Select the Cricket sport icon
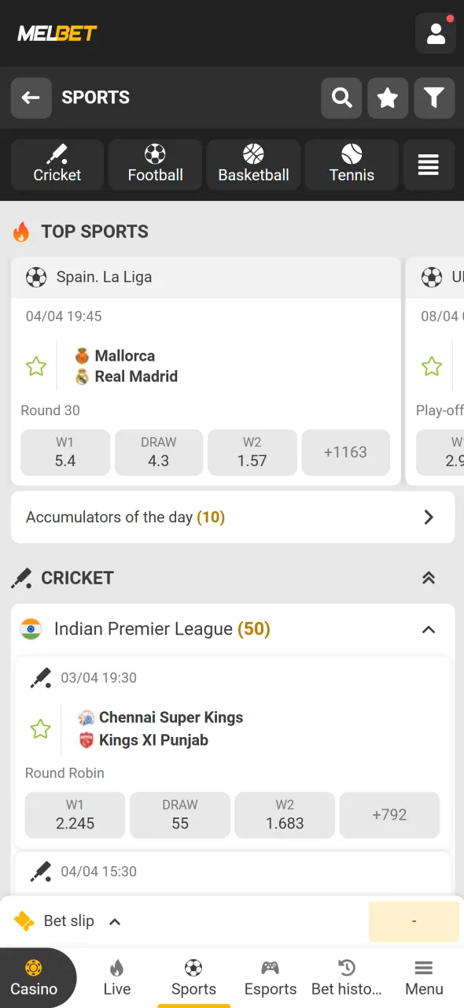Viewport: 464px width, 1008px height. [x=57, y=165]
